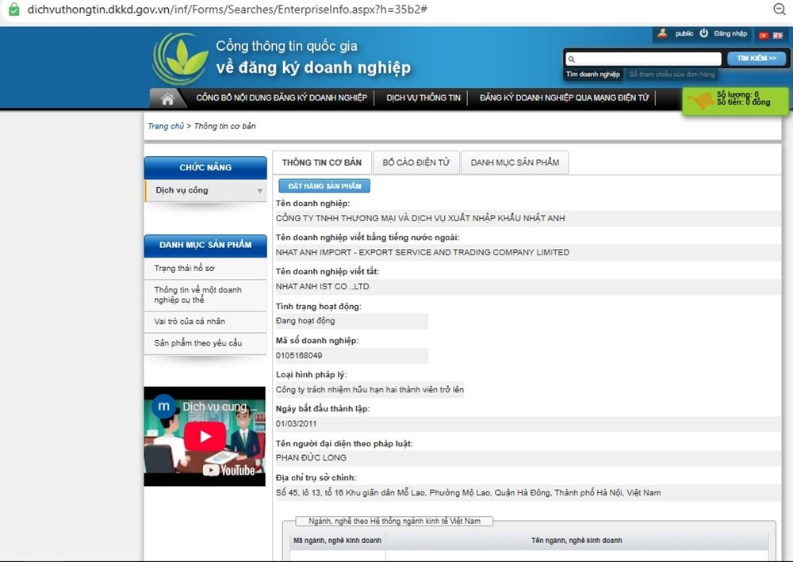Open the orange shopping cart icon
The width and height of the screenshot is (793, 562).
[700, 101]
